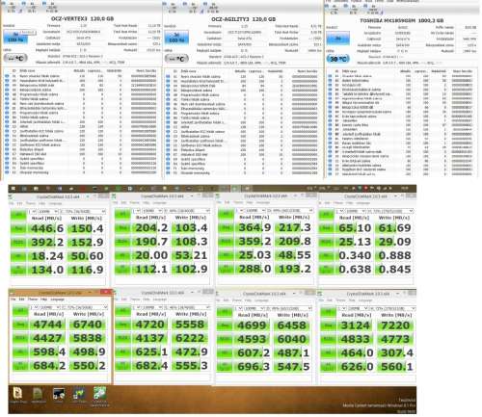Open test runs dropdown in window showing 446.6
The image size is (482, 417).
tap(32, 212)
